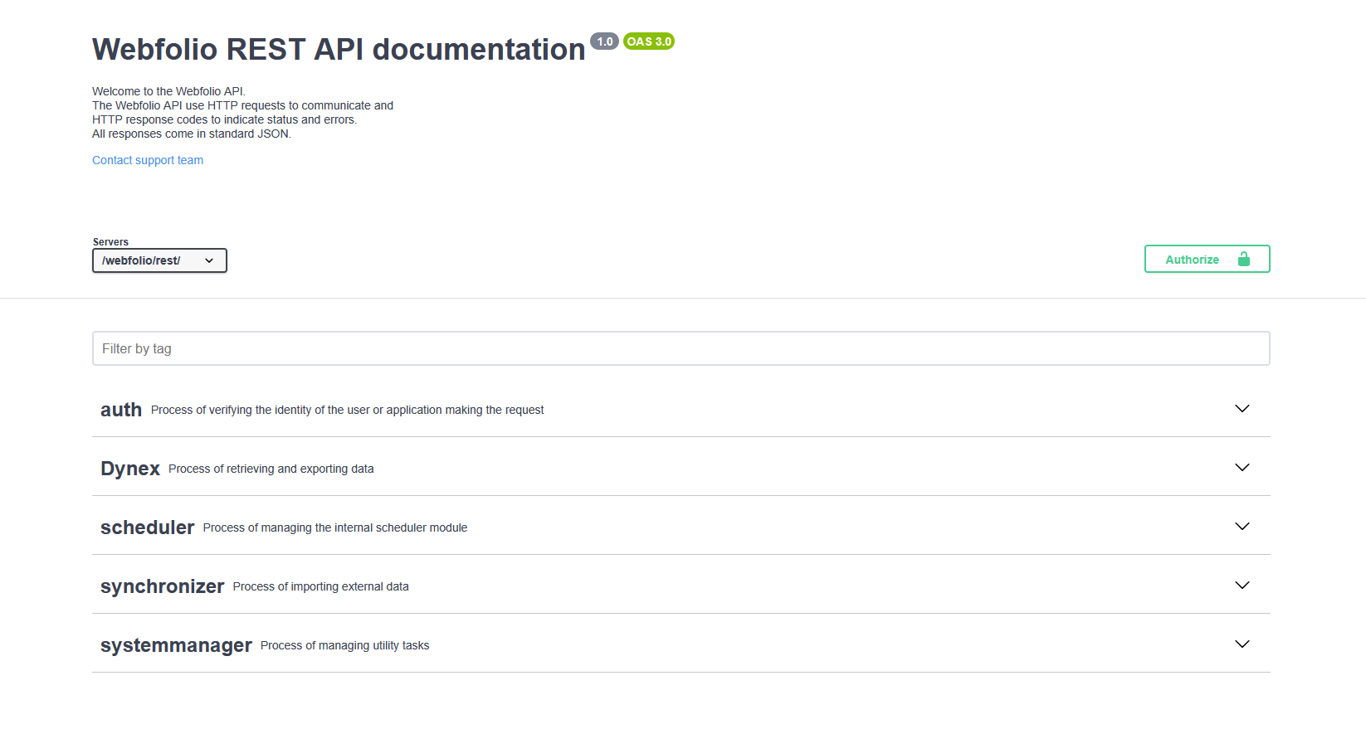Viewport: 1366px width, 734px height.
Task: Select the synchronizer tag heading
Action: tap(162, 586)
